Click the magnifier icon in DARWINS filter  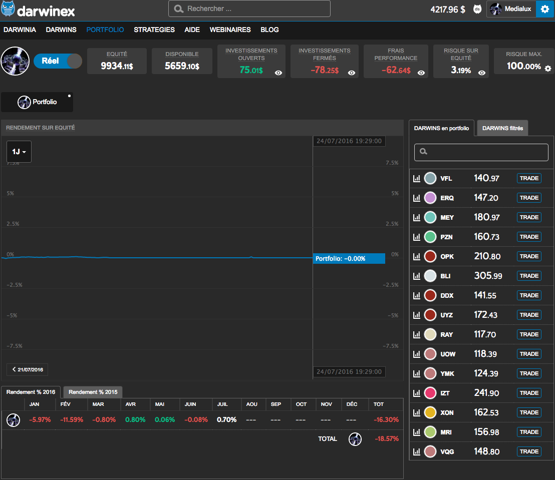click(x=423, y=151)
